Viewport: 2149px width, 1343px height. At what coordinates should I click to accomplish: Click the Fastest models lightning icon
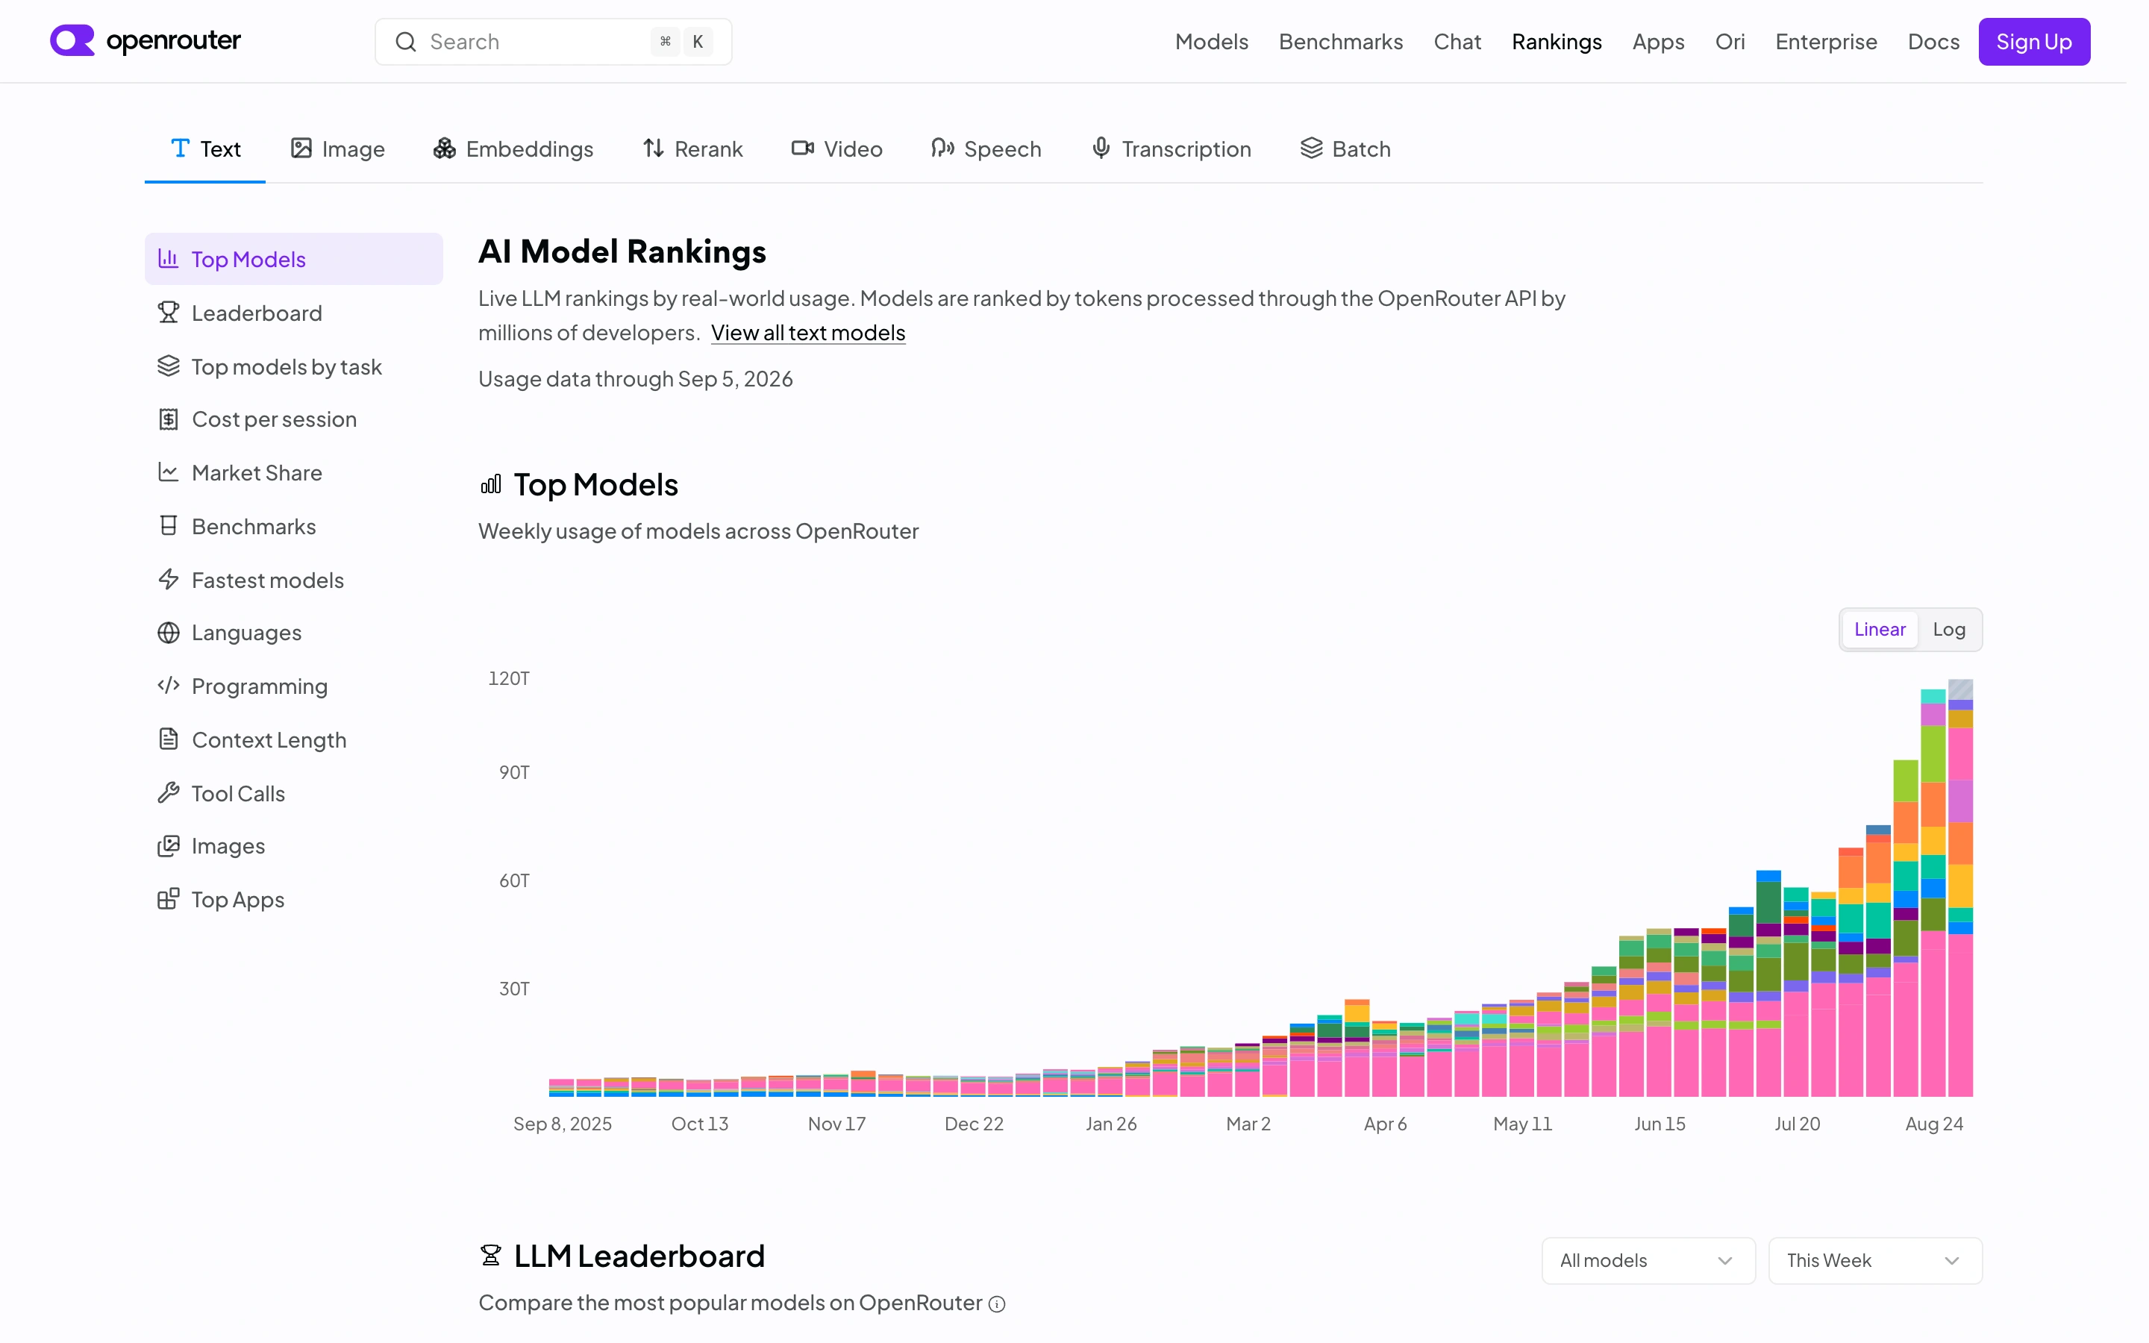coord(169,579)
